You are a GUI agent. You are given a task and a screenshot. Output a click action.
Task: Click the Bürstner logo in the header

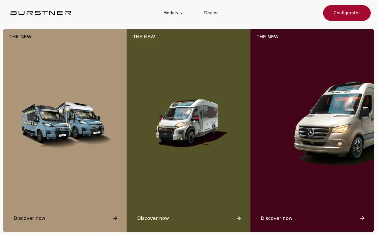click(x=41, y=13)
